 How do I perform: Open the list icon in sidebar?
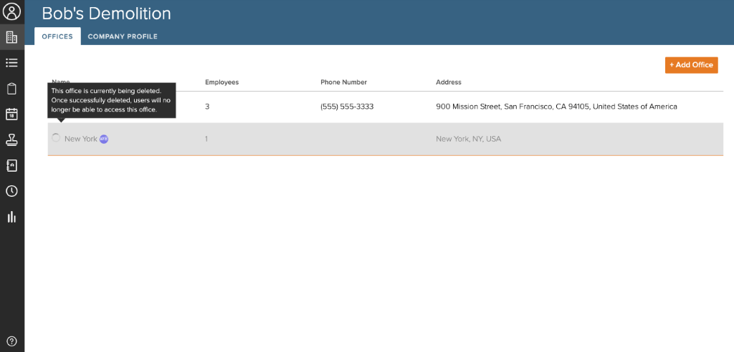coord(11,63)
